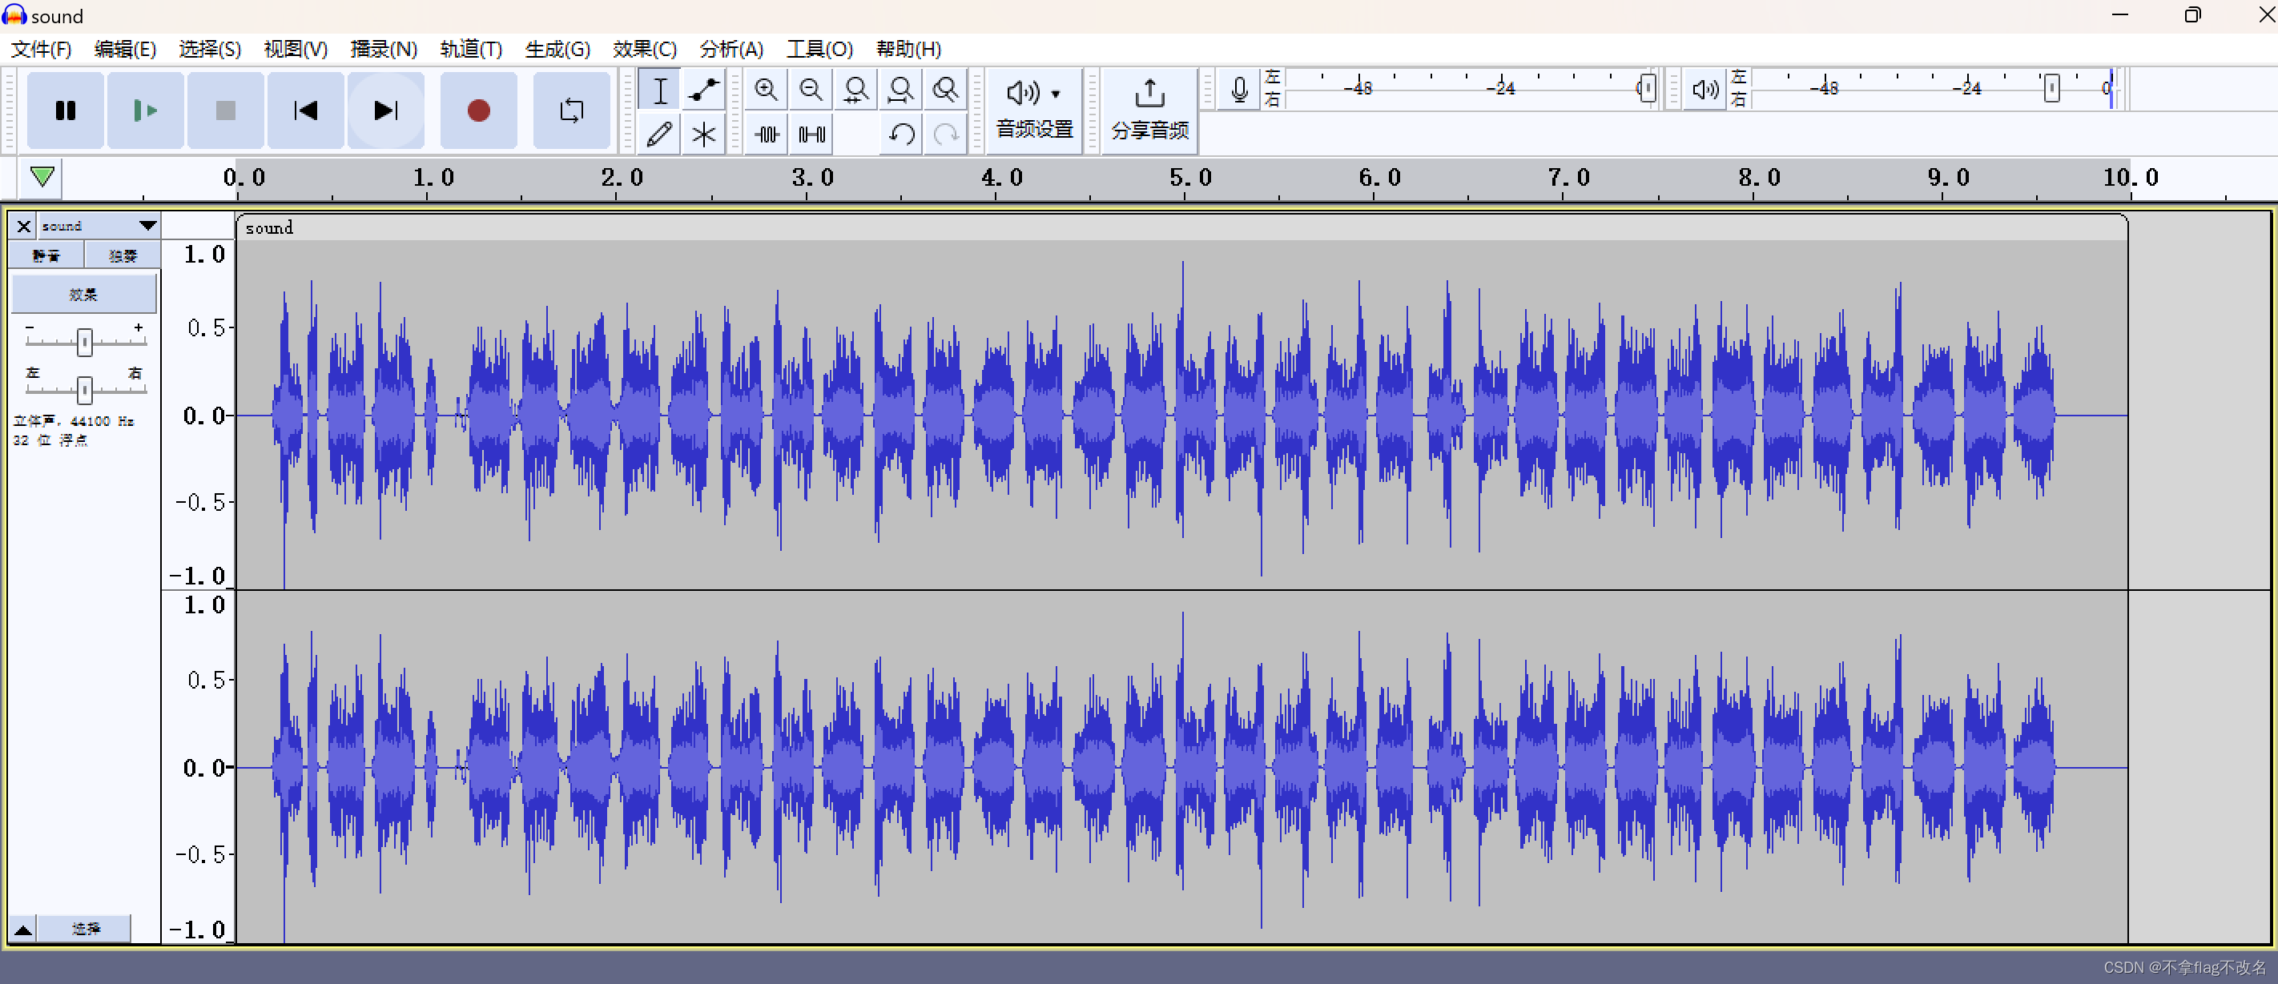Adjust the track gain slider

click(84, 341)
